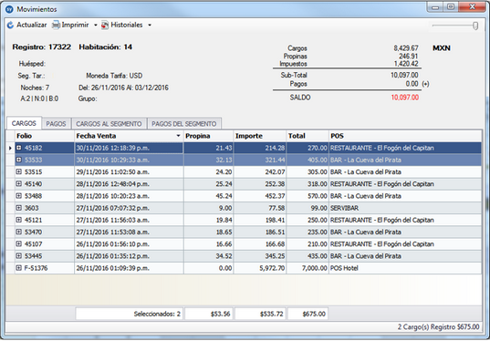The width and height of the screenshot is (490, 341).
Task: Click the Imprimir printer icon
Action: [x=56, y=25]
